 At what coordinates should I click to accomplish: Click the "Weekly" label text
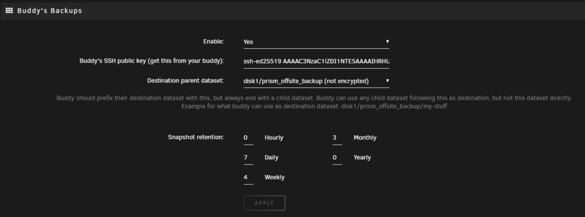click(274, 177)
